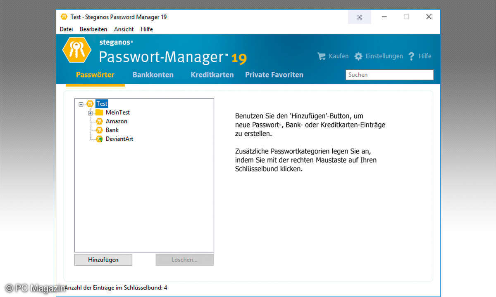Screen dimensions: 496x297
Task: Click the Amazon entry key icon
Action: (x=99, y=121)
